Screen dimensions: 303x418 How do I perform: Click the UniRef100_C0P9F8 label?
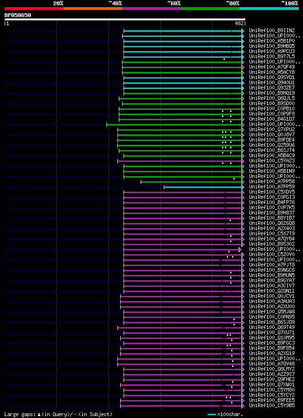[272, 114]
